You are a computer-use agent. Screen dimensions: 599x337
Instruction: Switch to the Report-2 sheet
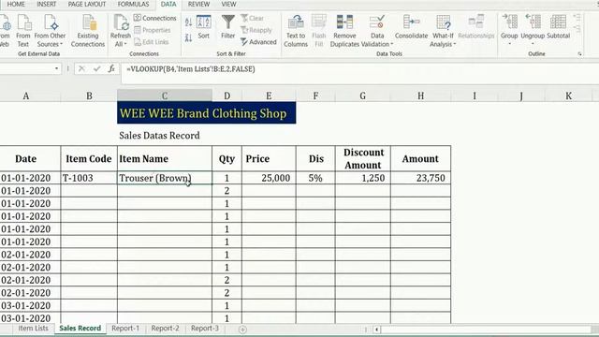click(165, 329)
